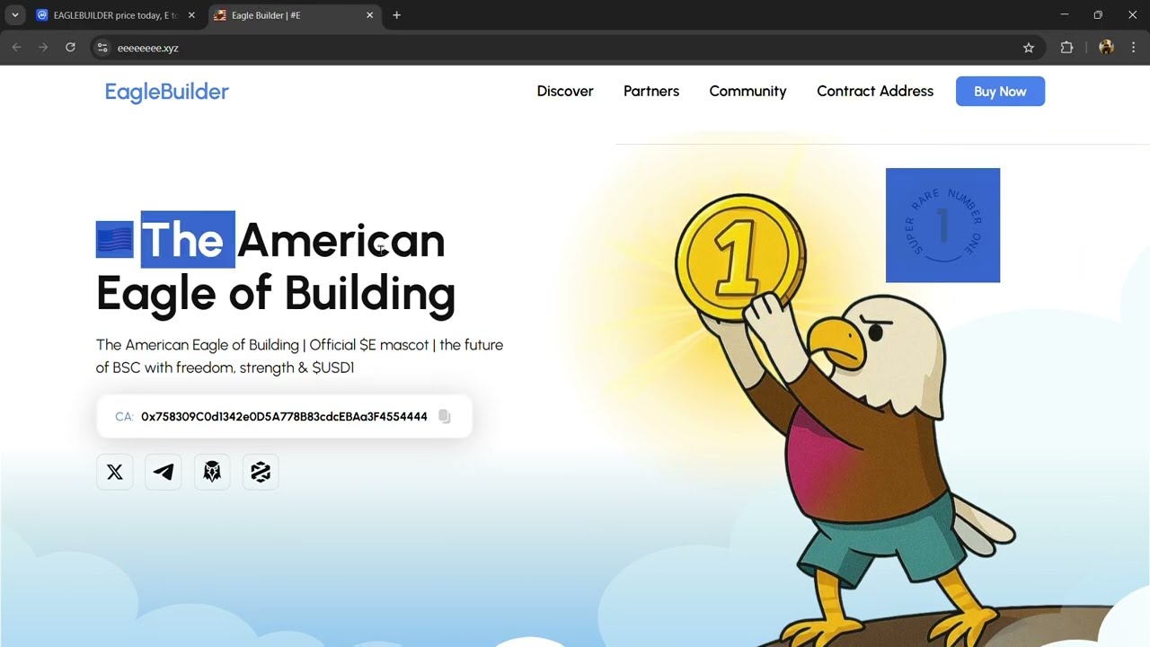Screen dimensions: 1150x647
Task: Open a new browser tab
Action: (396, 15)
